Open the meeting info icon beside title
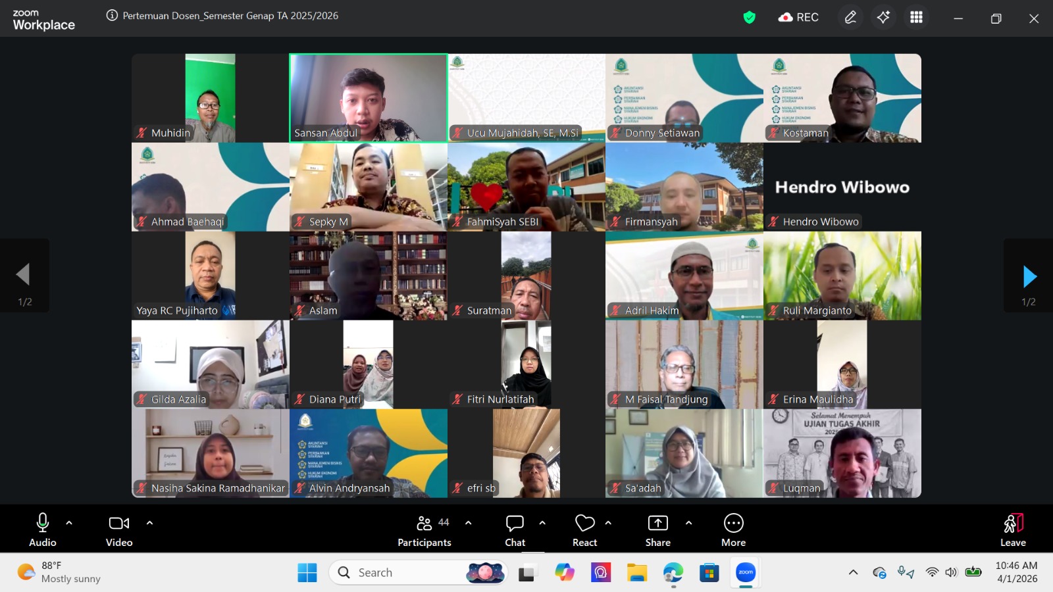Viewport: 1053px width, 592px height. point(112,16)
